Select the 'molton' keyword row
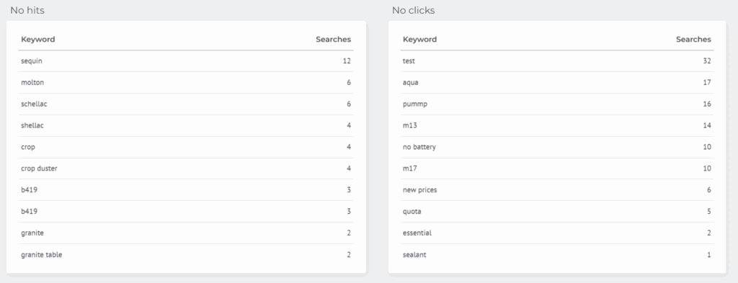This screenshot has width=738, height=283. (x=186, y=82)
